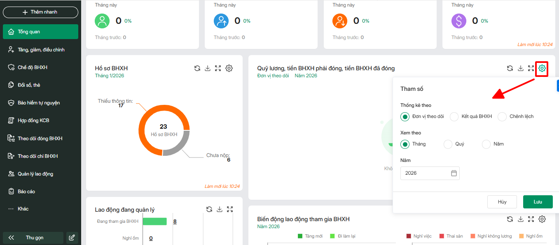Screen dimensions: 559x245
Task: Click the edit pencil icon beside Thu gọn
Action: (x=72, y=238)
